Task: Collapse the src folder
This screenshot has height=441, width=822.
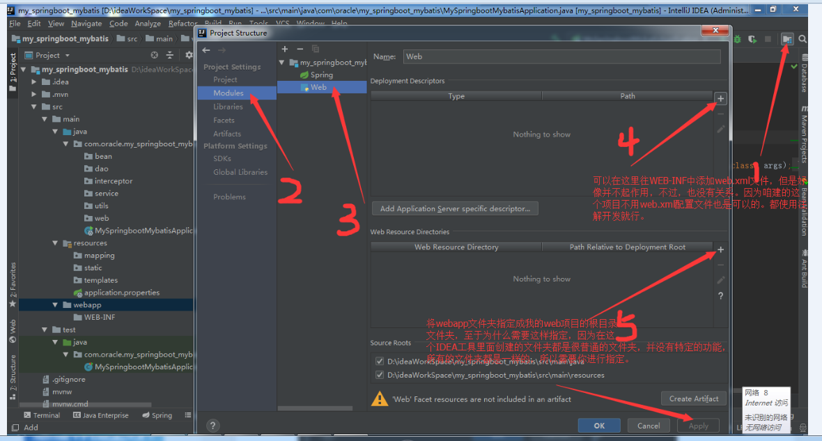Action: tap(33, 107)
